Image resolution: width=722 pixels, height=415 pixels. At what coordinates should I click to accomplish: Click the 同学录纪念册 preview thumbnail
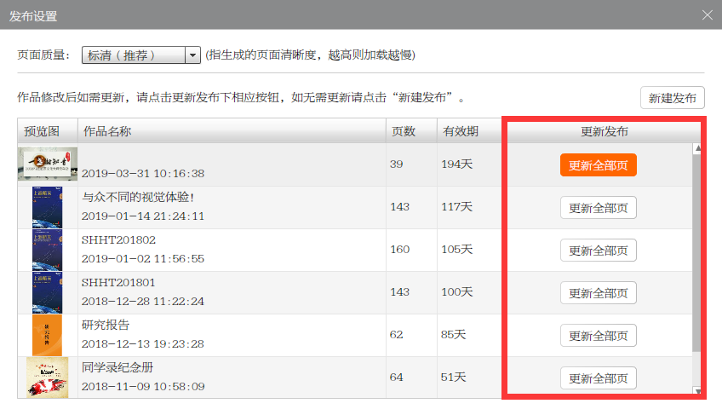[x=47, y=378]
